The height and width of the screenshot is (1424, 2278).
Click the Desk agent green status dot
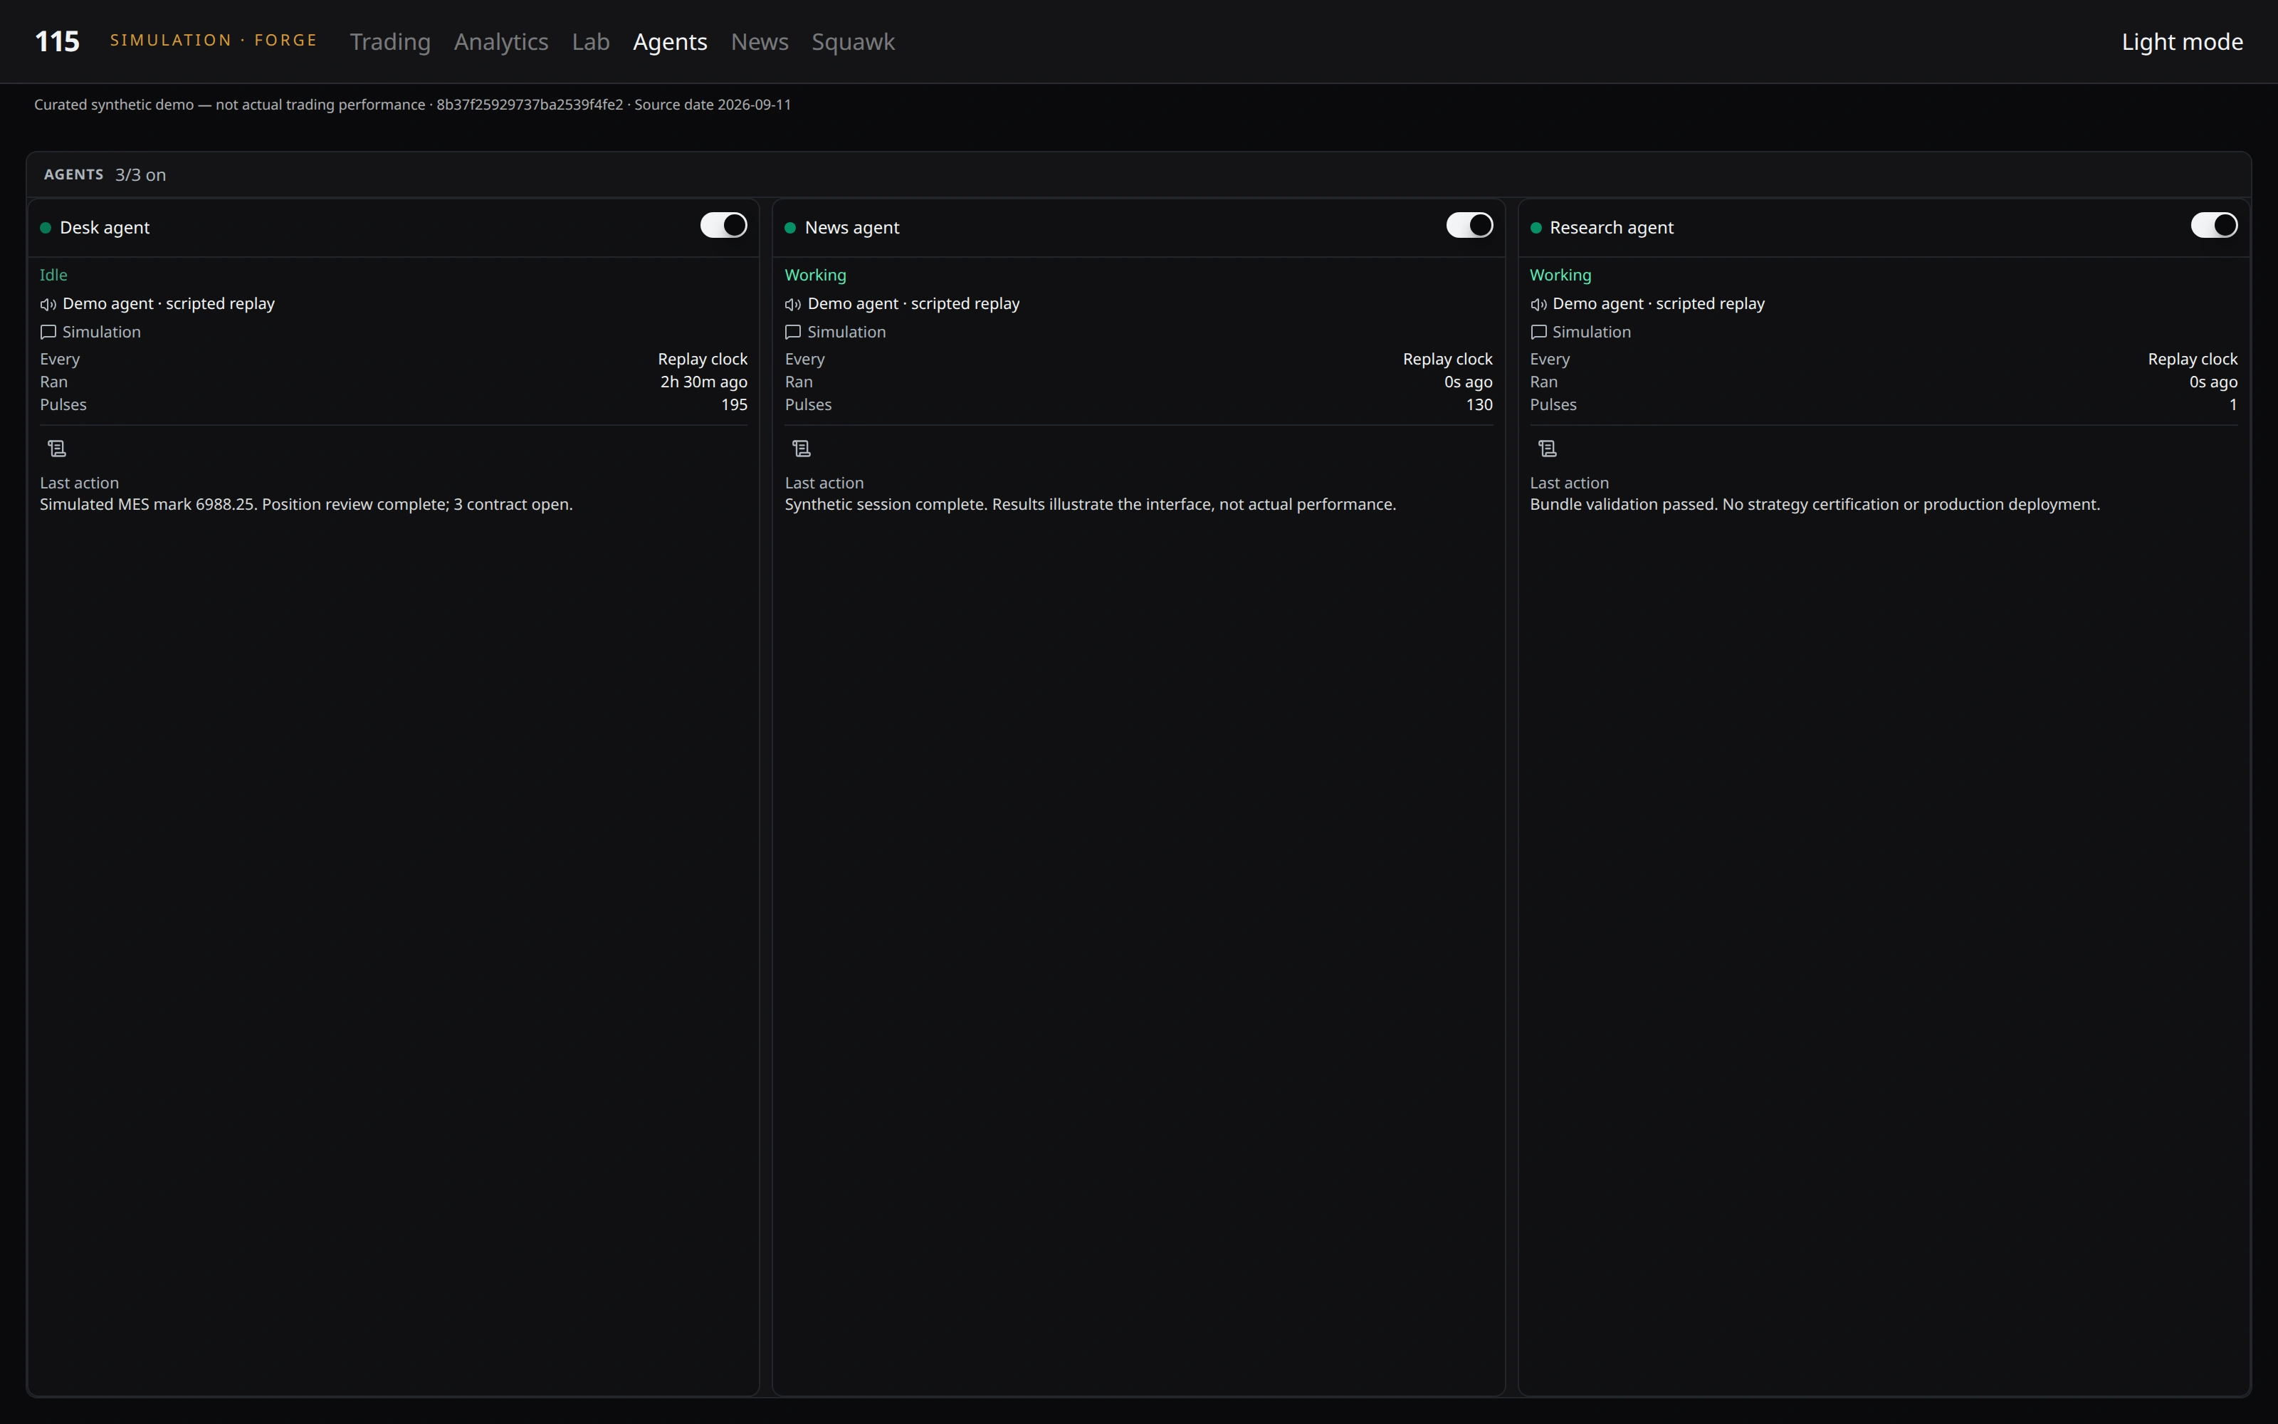coord(45,228)
